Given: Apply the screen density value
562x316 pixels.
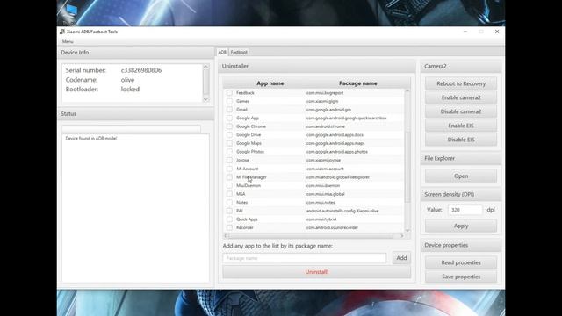Looking at the screenshot, I should 461,226.
